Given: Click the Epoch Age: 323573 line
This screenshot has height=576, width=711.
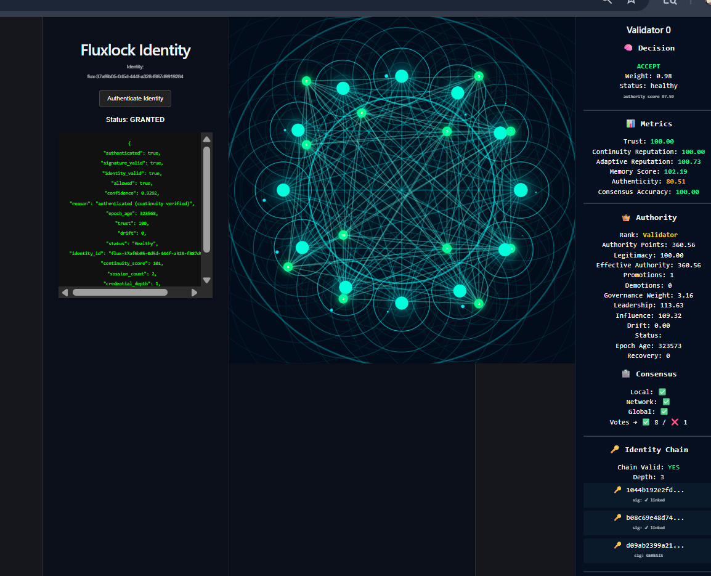Looking at the screenshot, I should point(648,346).
